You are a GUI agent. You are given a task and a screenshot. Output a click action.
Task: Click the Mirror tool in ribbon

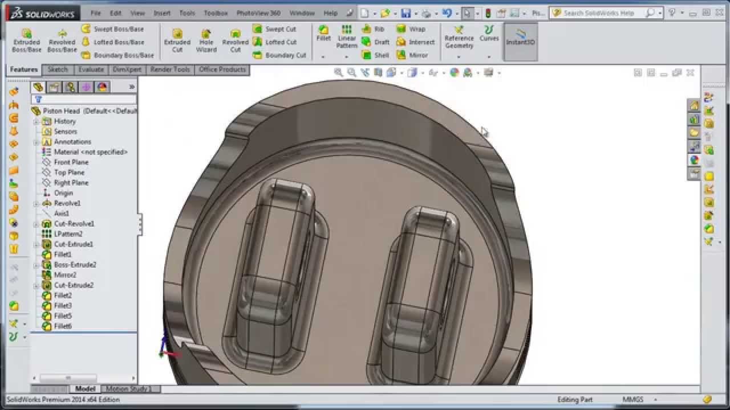point(412,55)
